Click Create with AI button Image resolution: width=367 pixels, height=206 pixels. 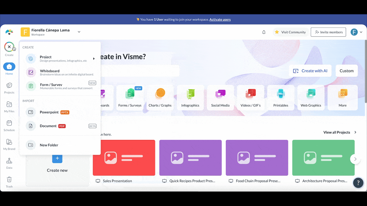click(x=310, y=71)
